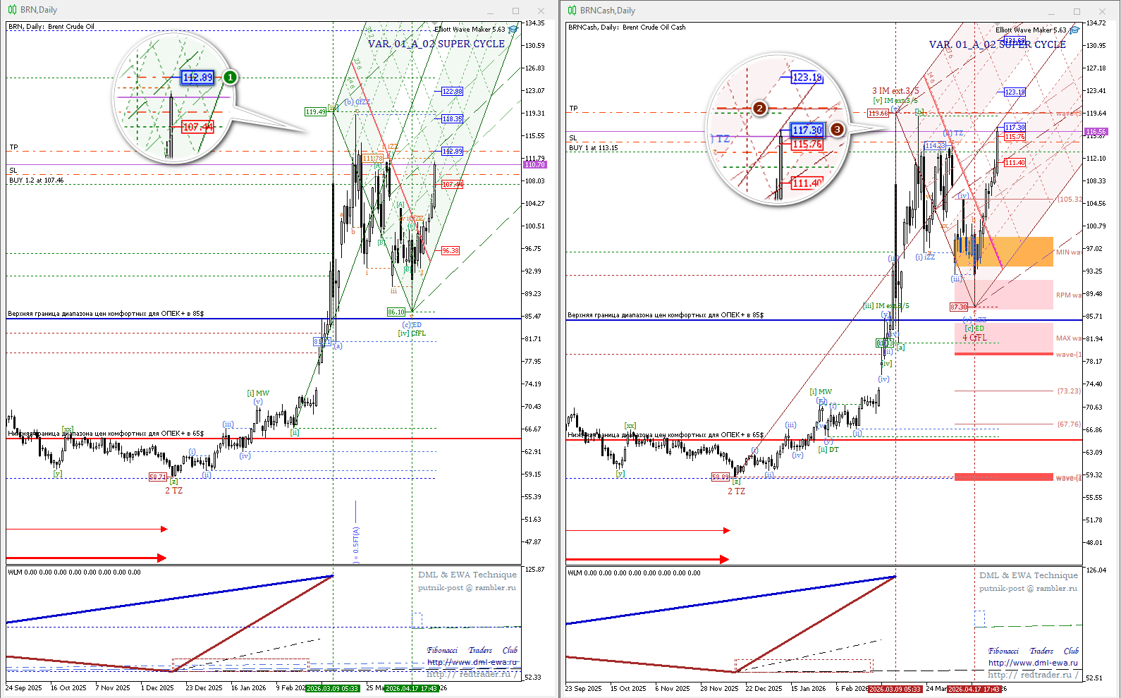Click the orange MIN wave zone rectangle
The image size is (1121, 698).
(x=1022, y=252)
